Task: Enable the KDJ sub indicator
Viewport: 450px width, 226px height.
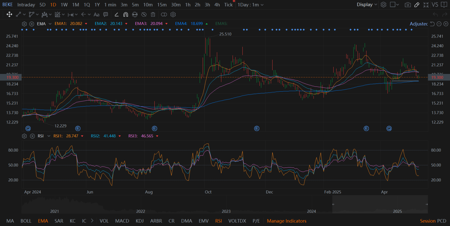Action: coord(140,221)
